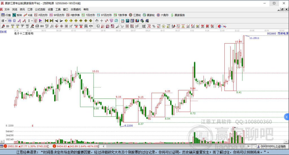Open the 六角形 hexagon tool
This screenshot has height=155, width=289.
point(163,15)
